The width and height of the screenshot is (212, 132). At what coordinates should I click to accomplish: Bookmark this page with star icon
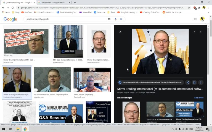pyautogui.click(x=189, y=8)
